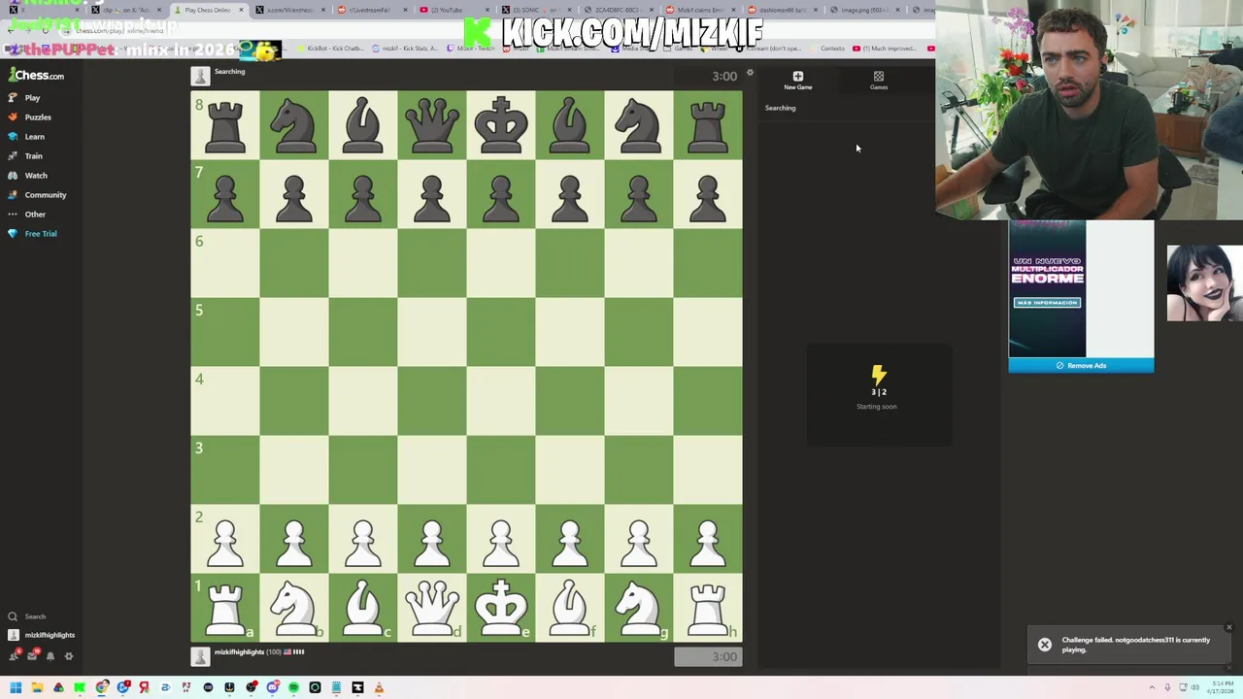
Task: Select the white king on e1
Action: [x=501, y=608]
